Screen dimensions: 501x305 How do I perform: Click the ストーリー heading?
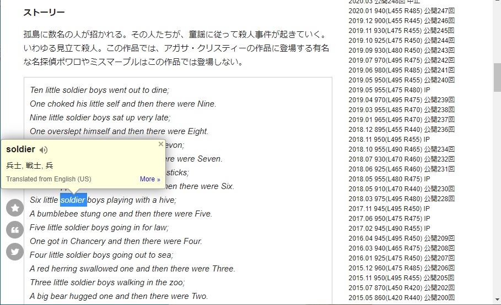pyautogui.click(x=44, y=13)
